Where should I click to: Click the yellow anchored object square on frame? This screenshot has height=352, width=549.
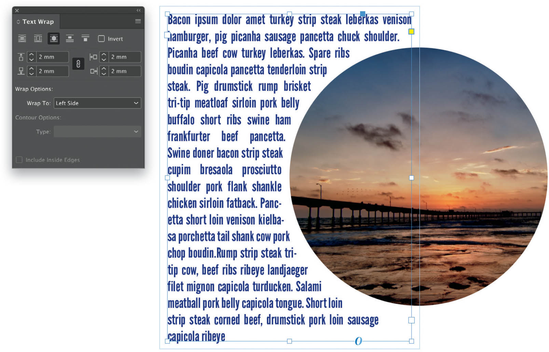[x=411, y=31]
